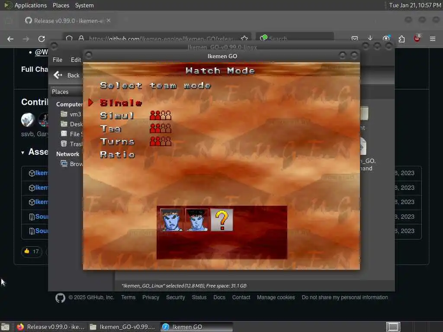Switch to Firefox Release taskbar button
This screenshot has width=443, height=332.
point(50,327)
